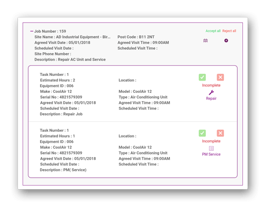Accept the Repair Job task with green check

click(x=202, y=77)
